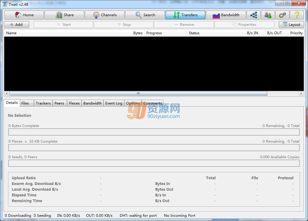Click the Start transfer button
The width and height of the screenshot is (308, 221).
pyautogui.click(x=63, y=25)
